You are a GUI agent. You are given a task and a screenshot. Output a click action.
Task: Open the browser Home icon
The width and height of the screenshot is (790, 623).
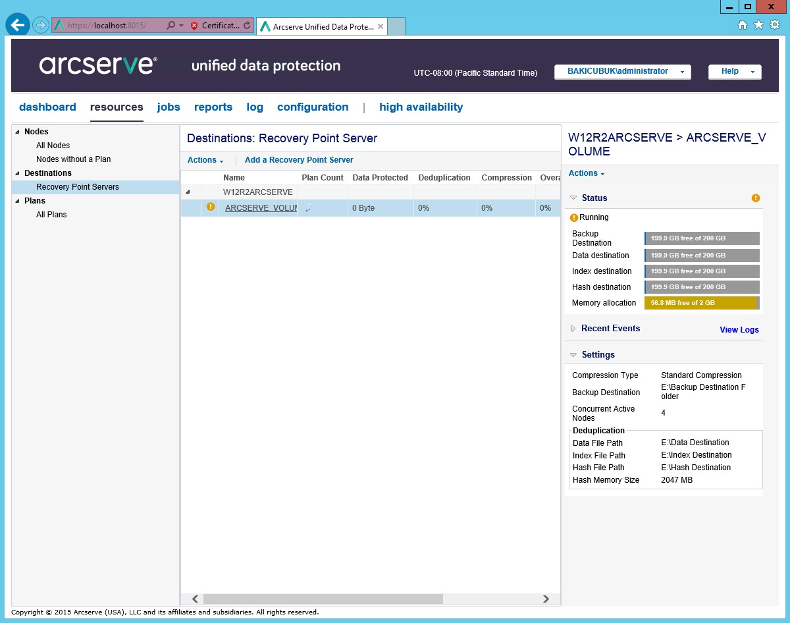[x=743, y=25]
